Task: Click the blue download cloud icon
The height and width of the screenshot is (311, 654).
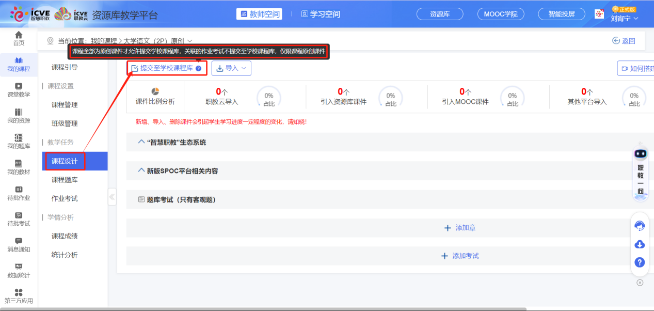Action: click(640, 244)
